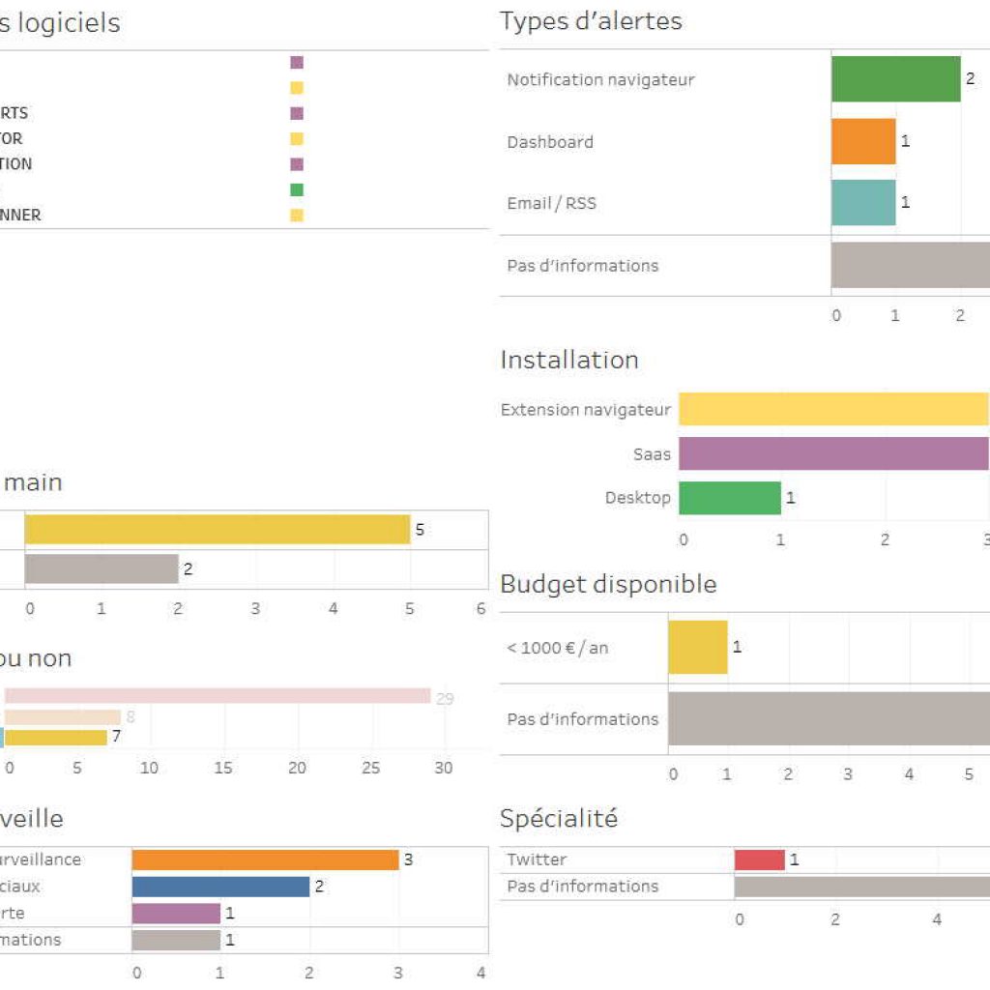This screenshot has width=990, height=990.
Task: Click the 'Types d'alertes' chart title
Action: click(x=591, y=21)
